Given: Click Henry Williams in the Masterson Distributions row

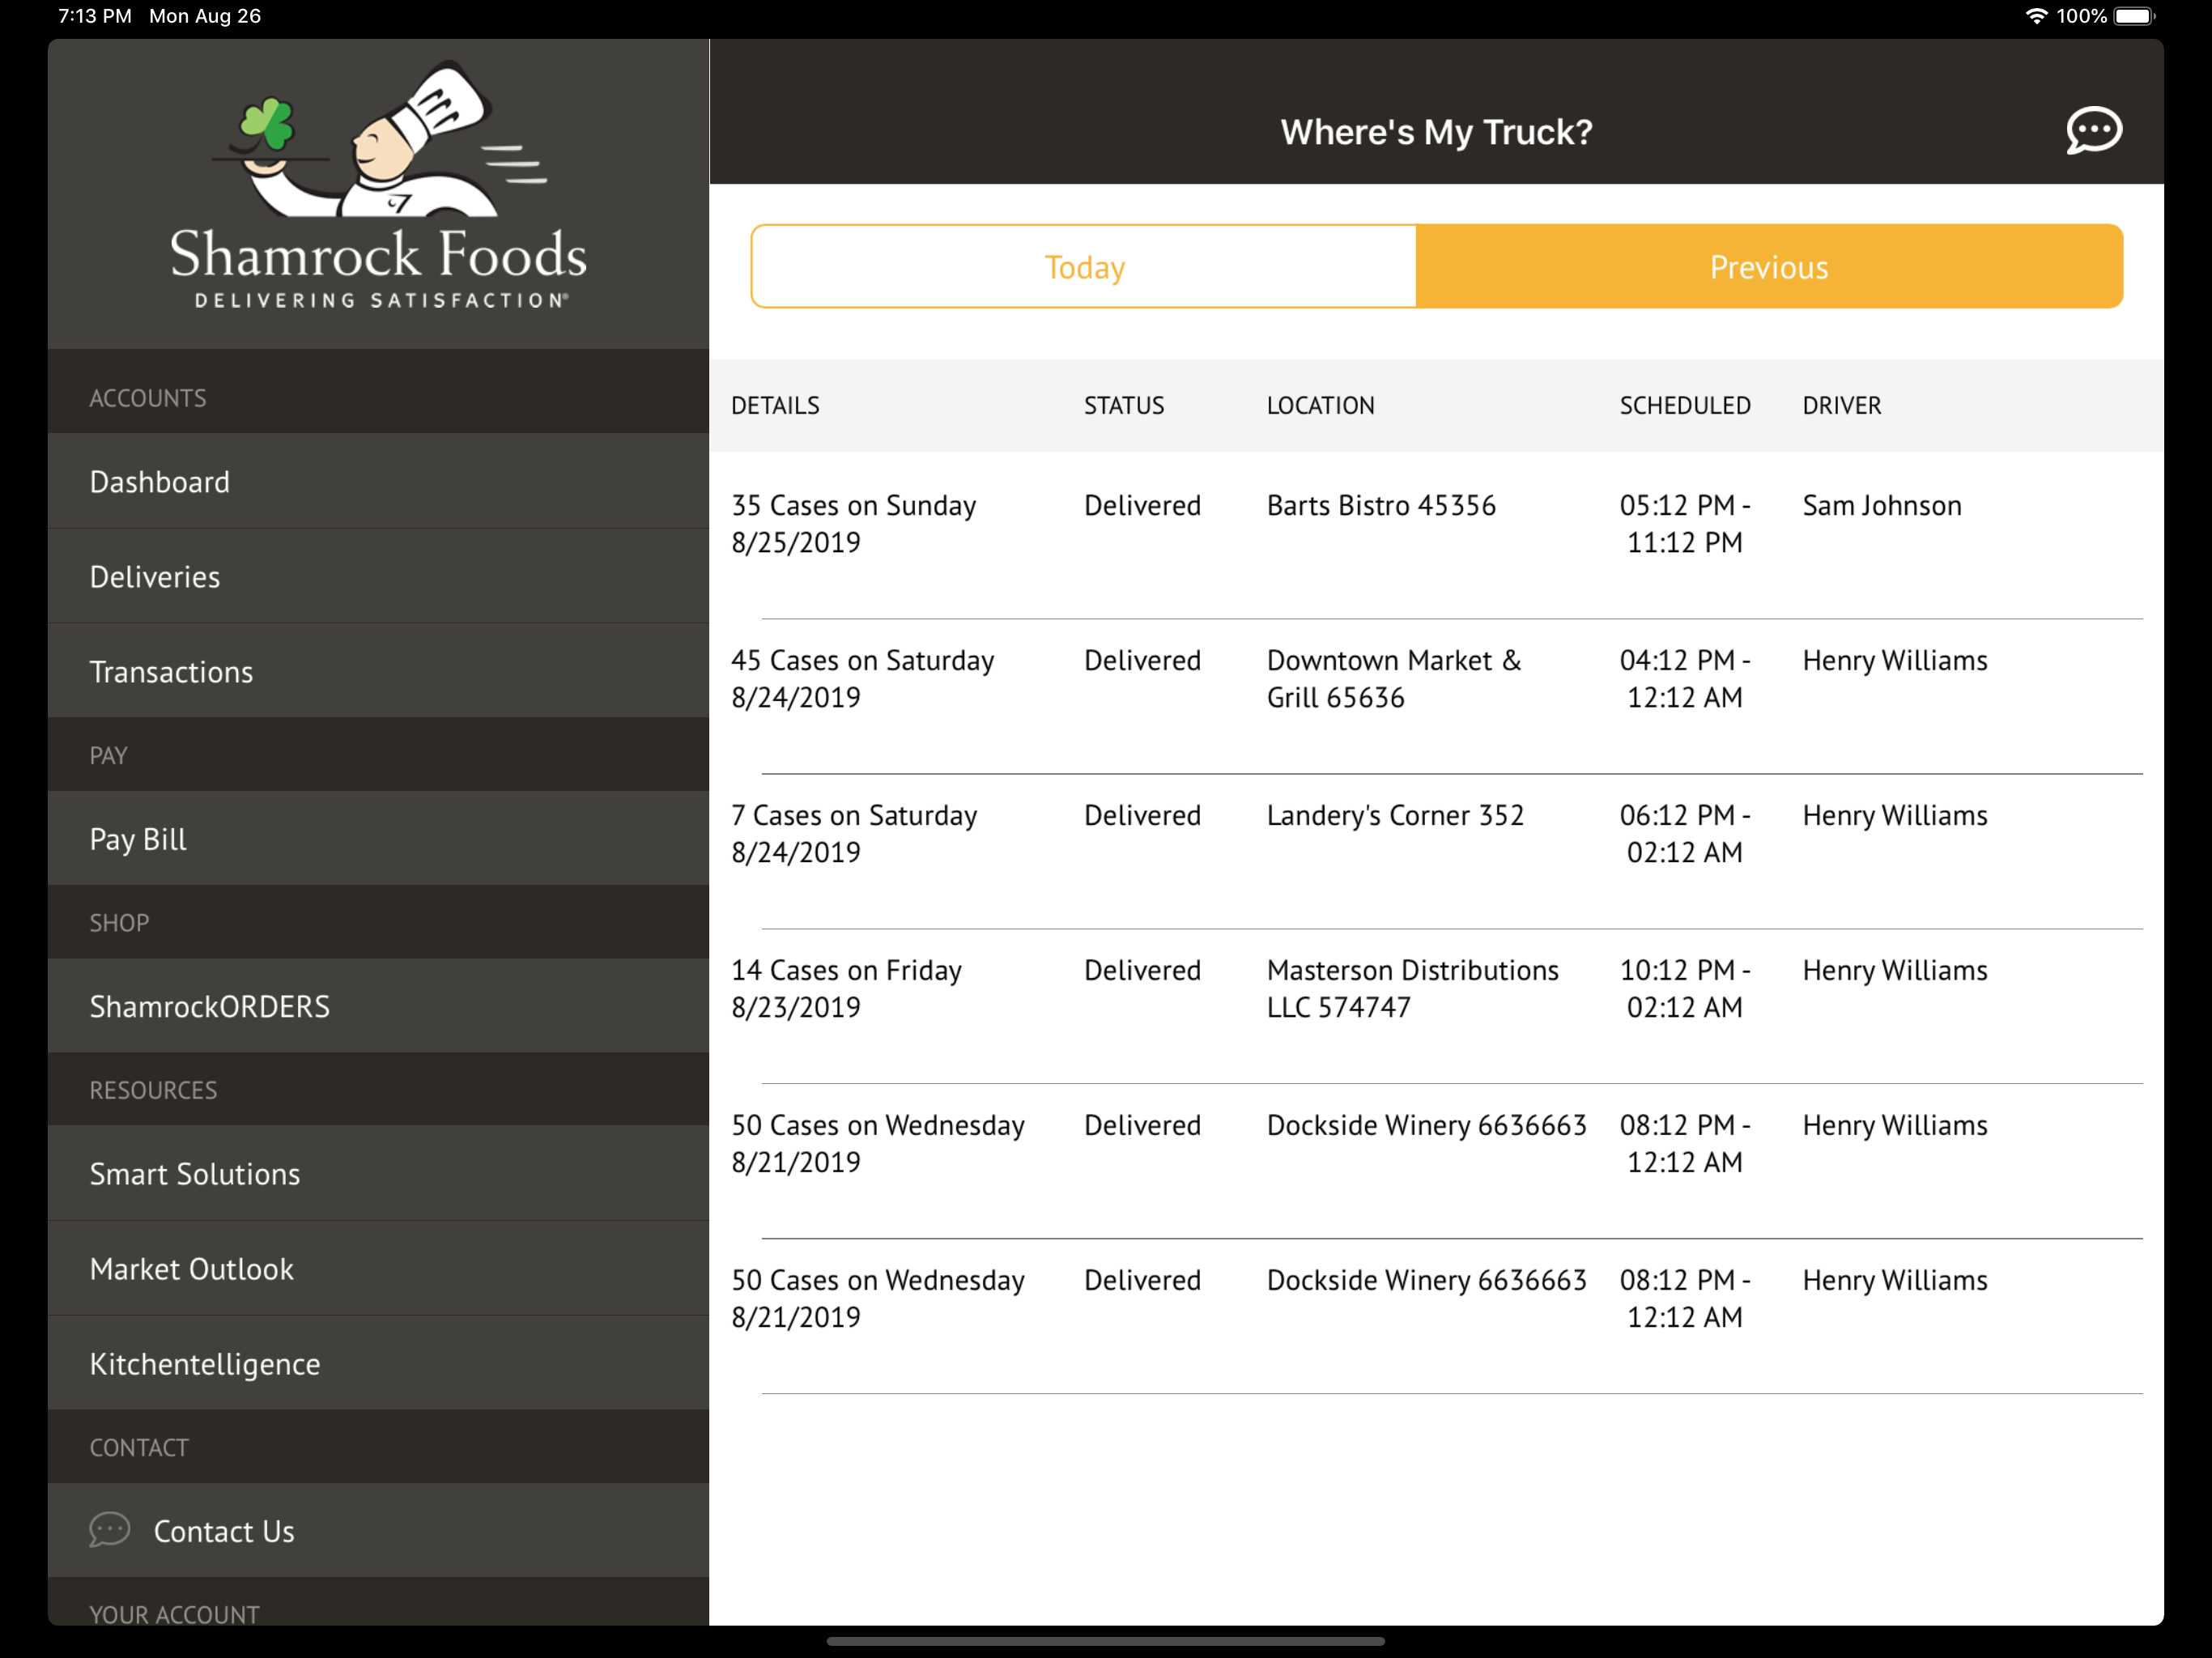Looking at the screenshot, I should 1895,971.
